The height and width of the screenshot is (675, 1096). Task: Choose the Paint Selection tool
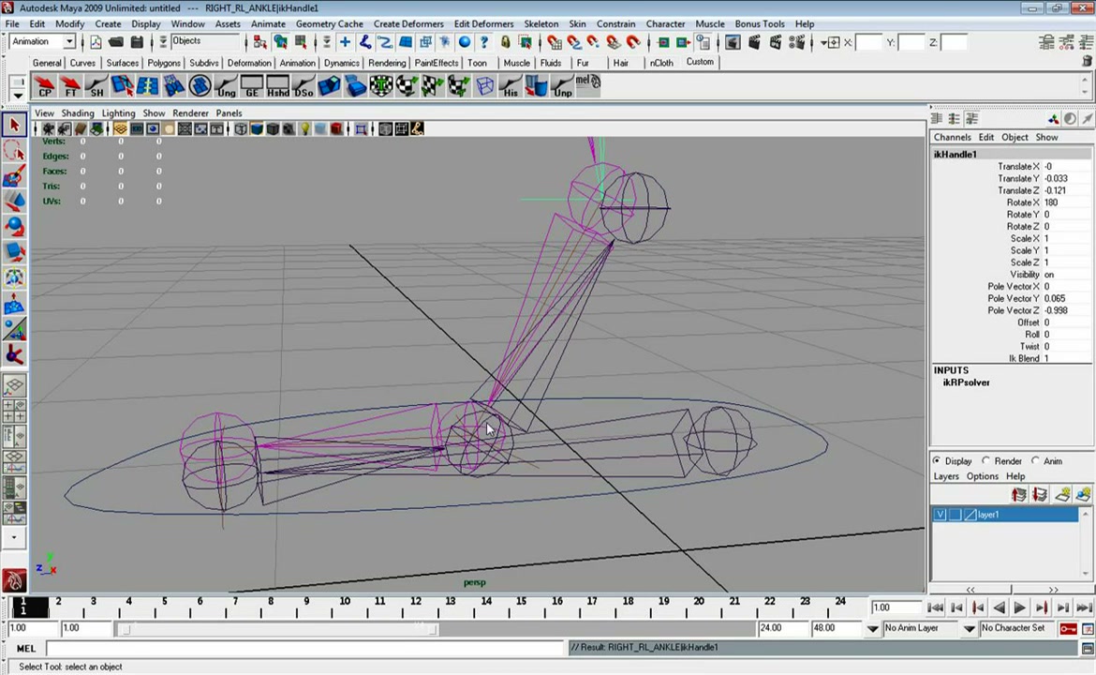(14, 175)
